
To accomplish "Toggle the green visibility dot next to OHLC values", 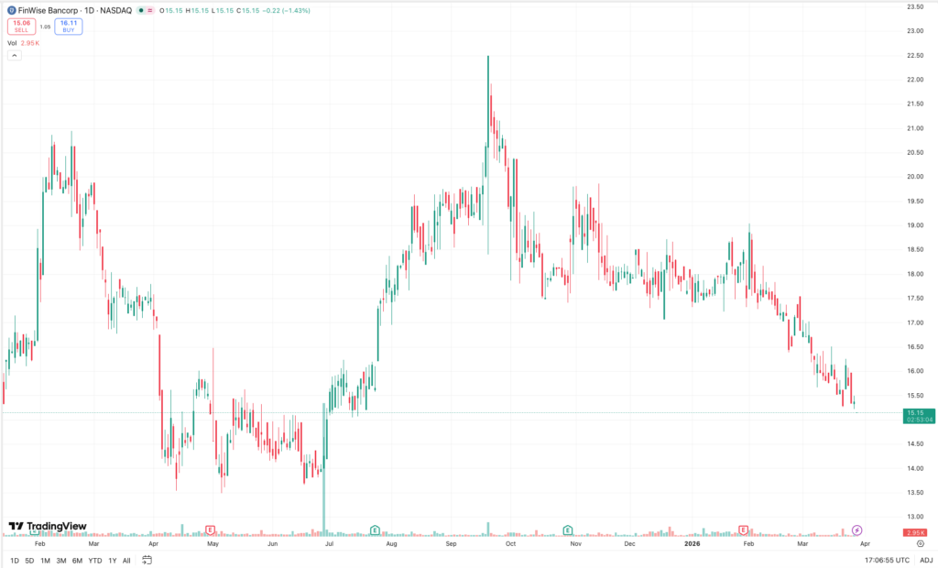I will 139,10.
